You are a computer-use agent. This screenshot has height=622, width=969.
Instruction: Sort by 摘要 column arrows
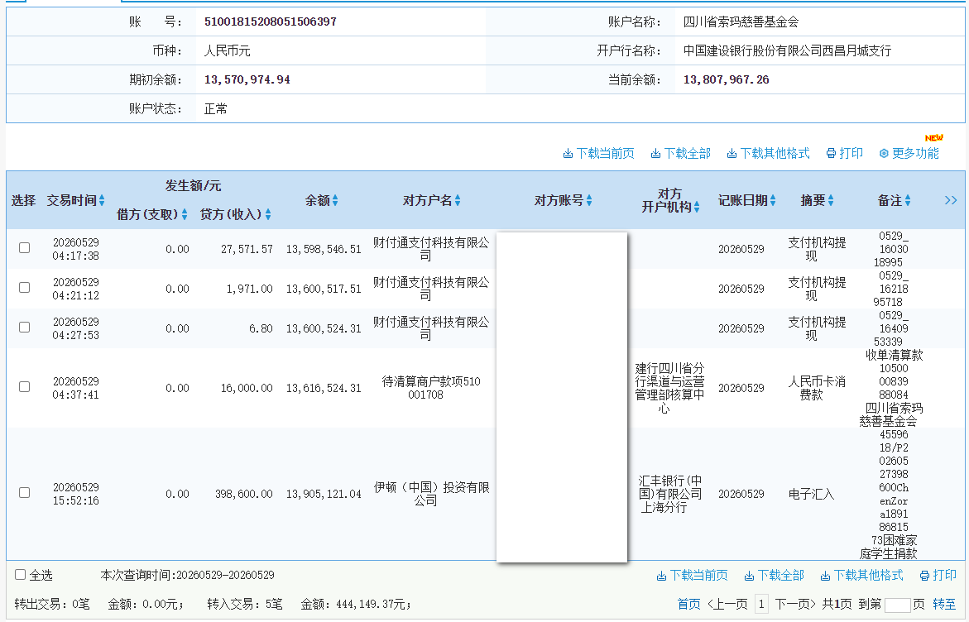coord(831,200)
